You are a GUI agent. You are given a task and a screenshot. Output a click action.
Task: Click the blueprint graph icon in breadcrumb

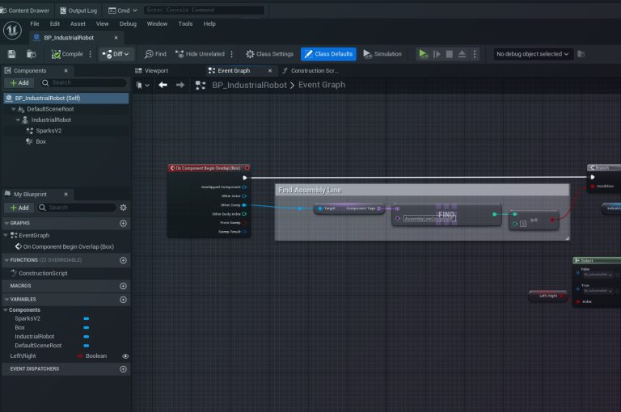tap(201, 85)
